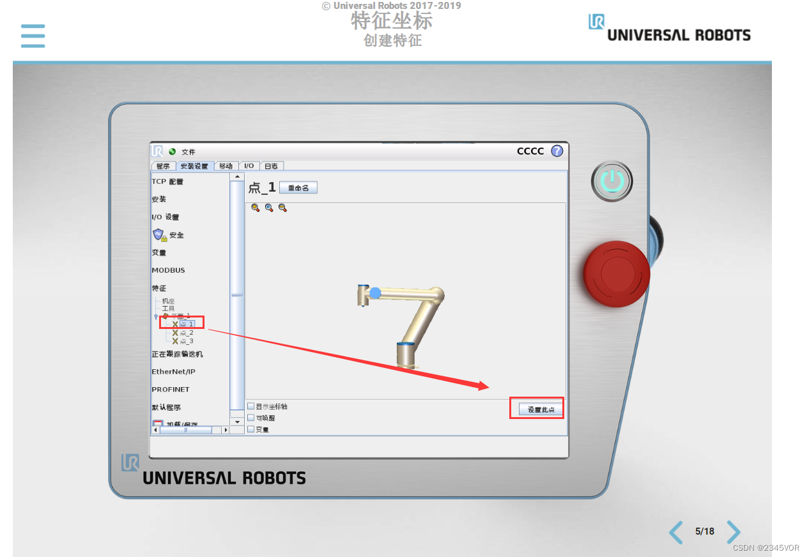The height and width of the screenshot is (557, 809).
Task: Click the horizontal scroll right arrow
Action: pyautogui.click(x=225, y=430)
